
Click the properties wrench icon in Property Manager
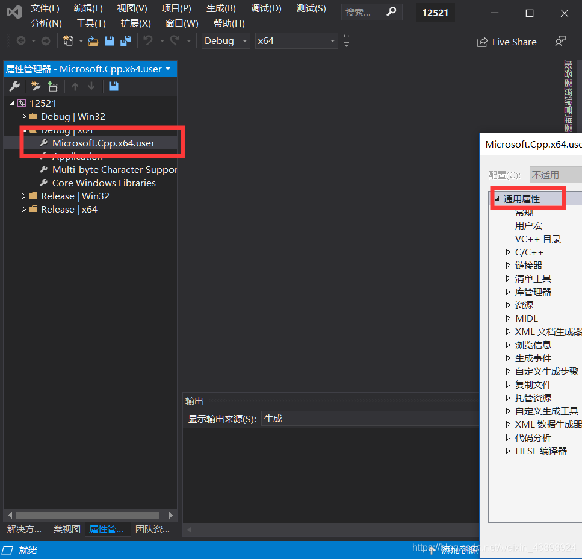(14, 86)
